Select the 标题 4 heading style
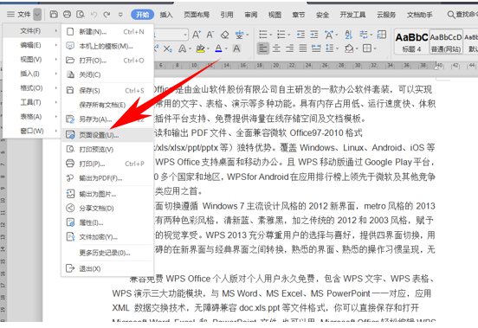Screen dimensions: 478x328 tap(411, 42)
